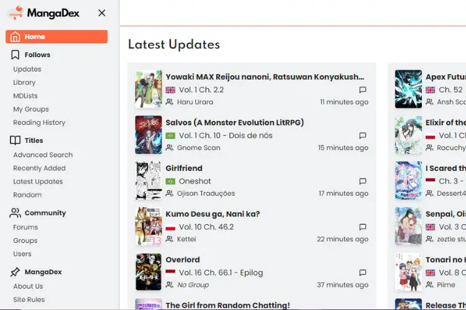Click UK flag on Senpai, Oi chapter
The height and width of the screenshot is (310, 466).
(x=431, y=227)
